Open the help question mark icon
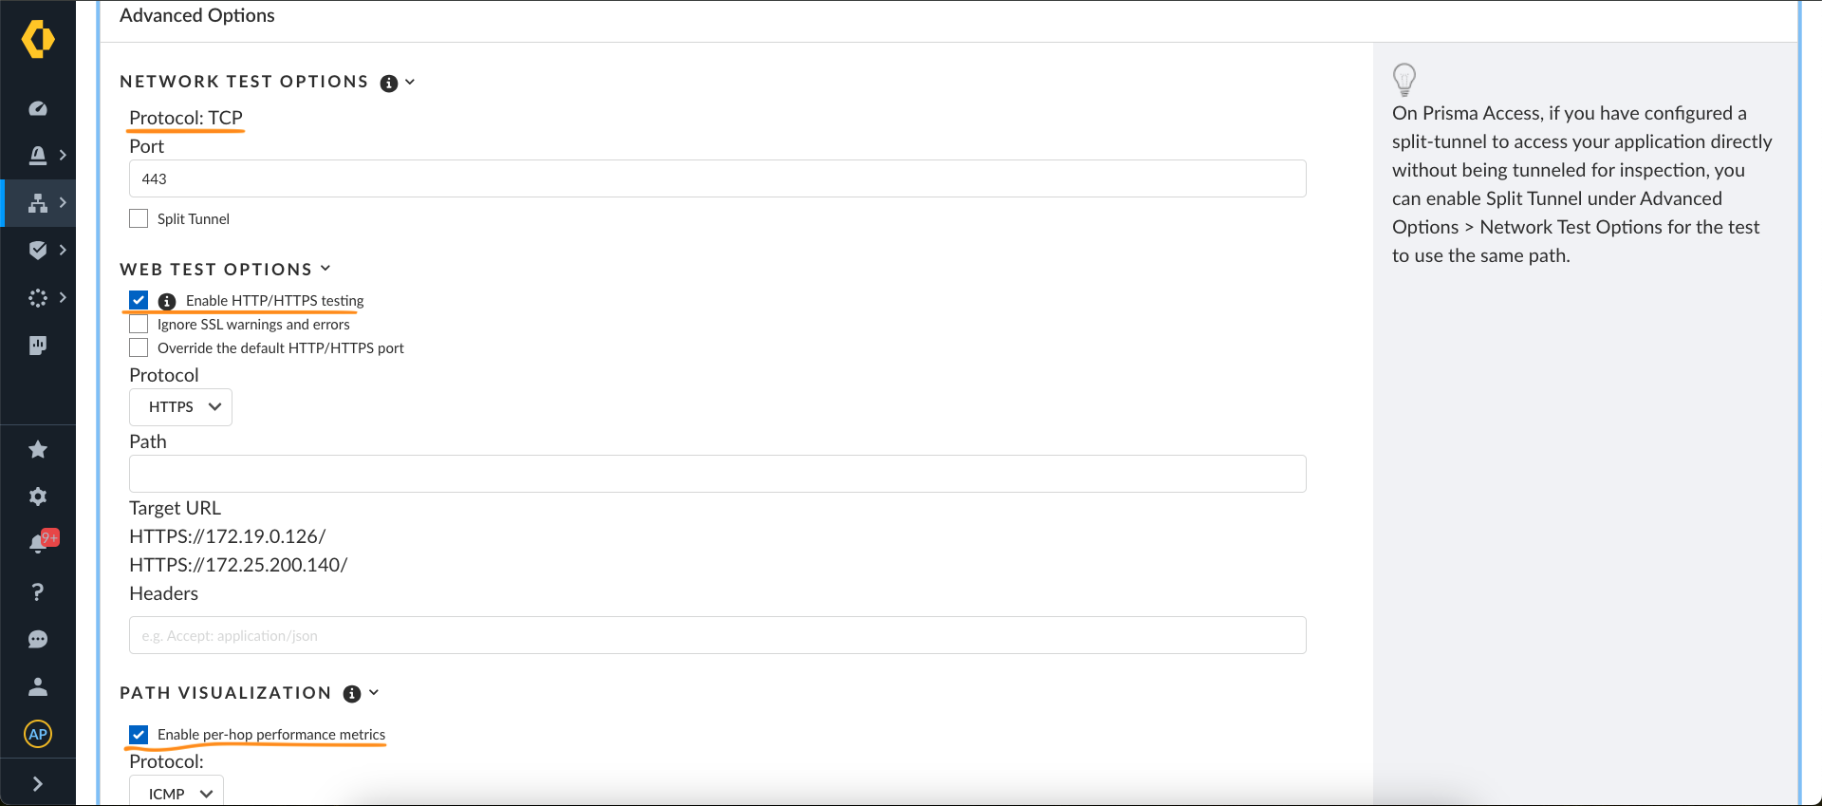Image resolution: width=1822 pixels, height=806 pixels. 38,591
